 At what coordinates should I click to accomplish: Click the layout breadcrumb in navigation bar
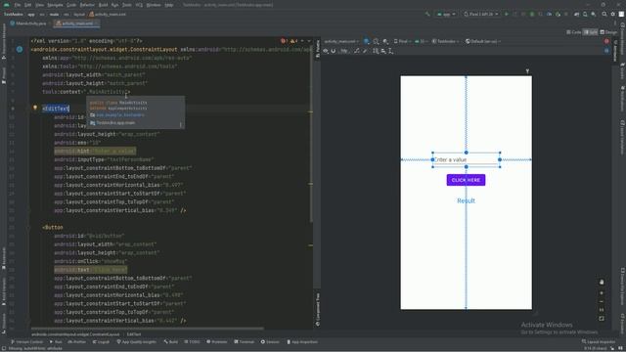[x=79, y=14]
